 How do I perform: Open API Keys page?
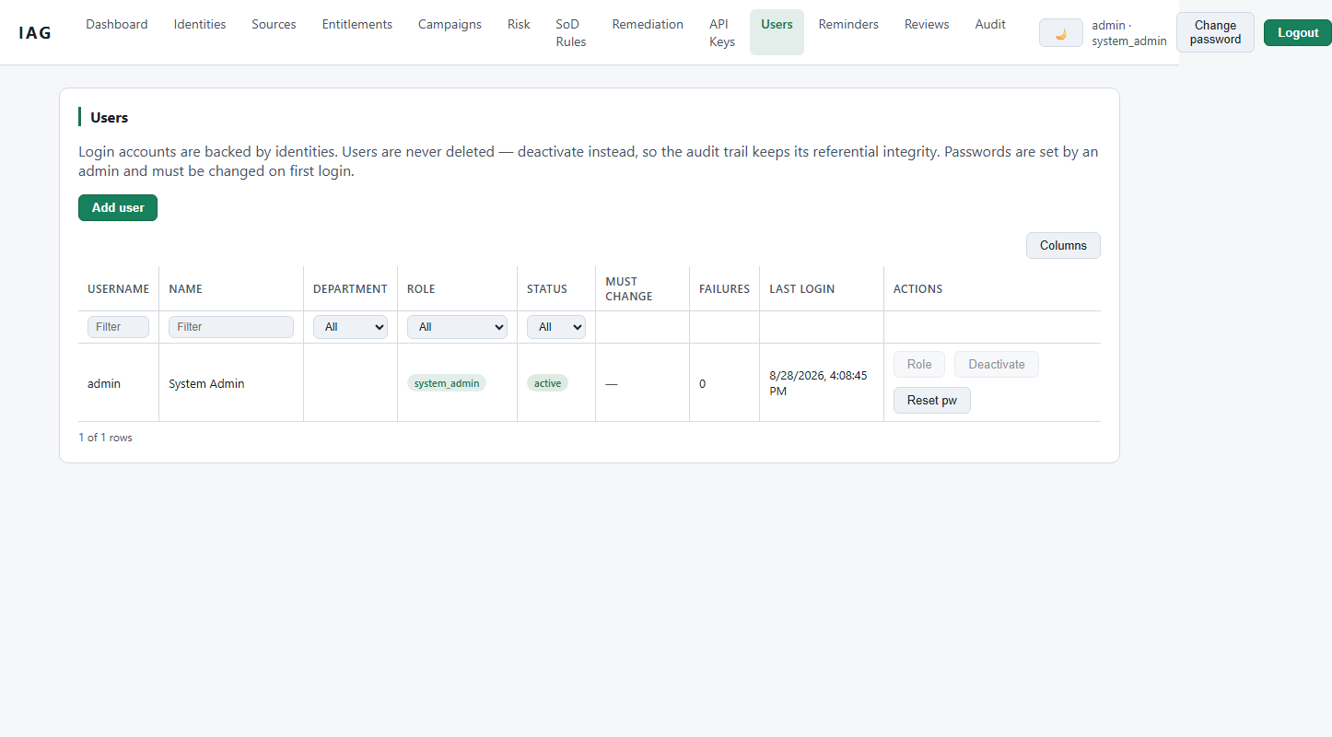(722, 32)
